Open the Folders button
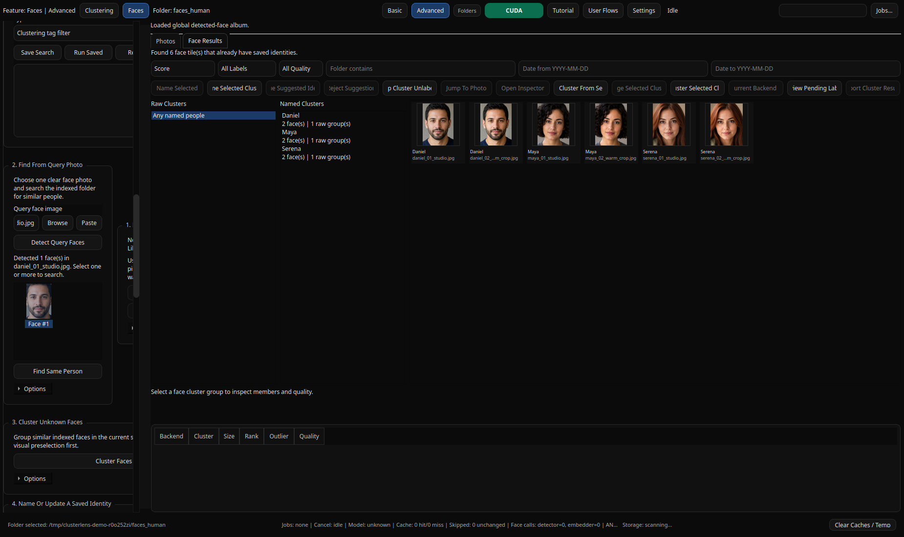 [x=467, y=11]
